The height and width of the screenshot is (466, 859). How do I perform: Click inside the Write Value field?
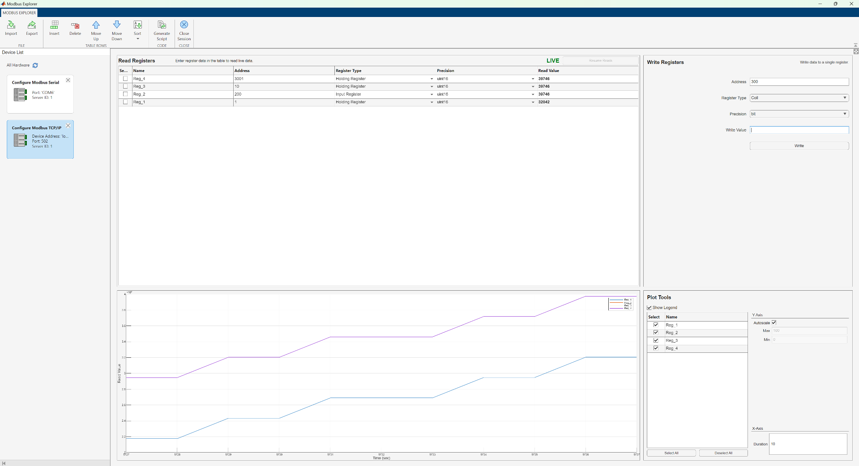tap(799, 130)
